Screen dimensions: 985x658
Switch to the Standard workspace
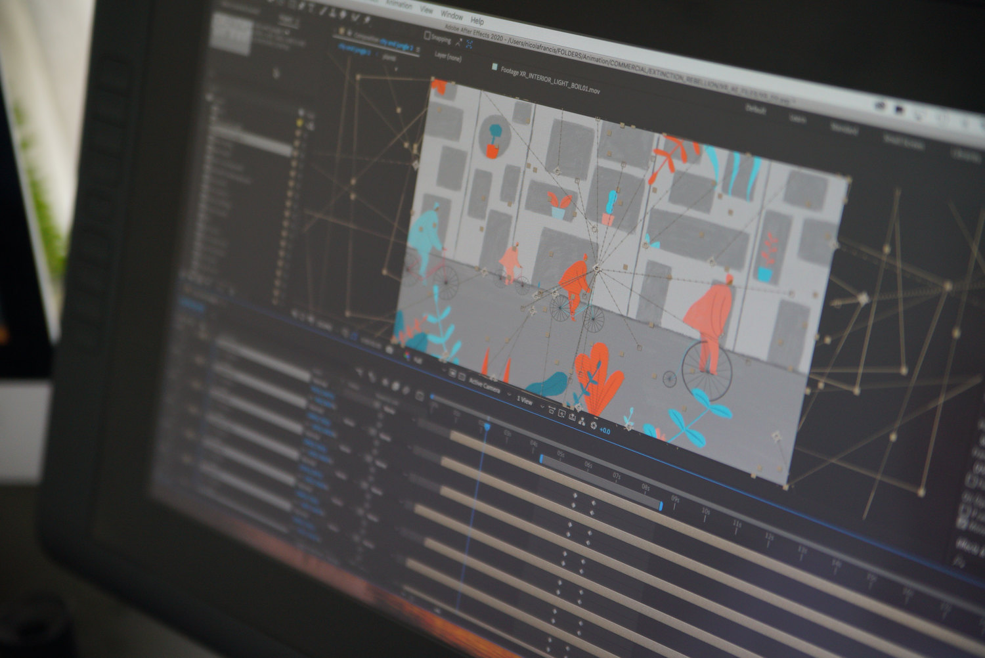click(844, 128)
